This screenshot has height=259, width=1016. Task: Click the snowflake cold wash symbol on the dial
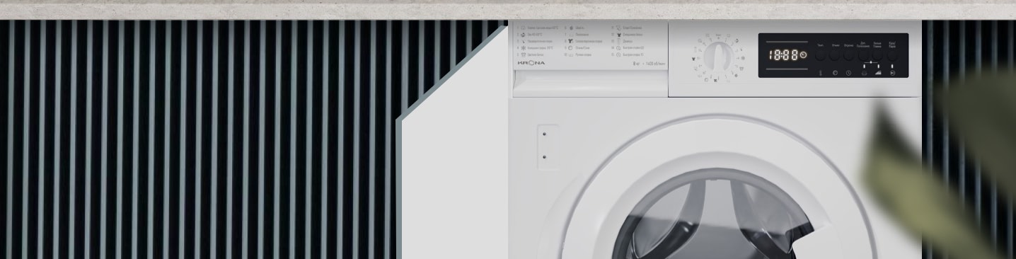[x=743, y=58]
